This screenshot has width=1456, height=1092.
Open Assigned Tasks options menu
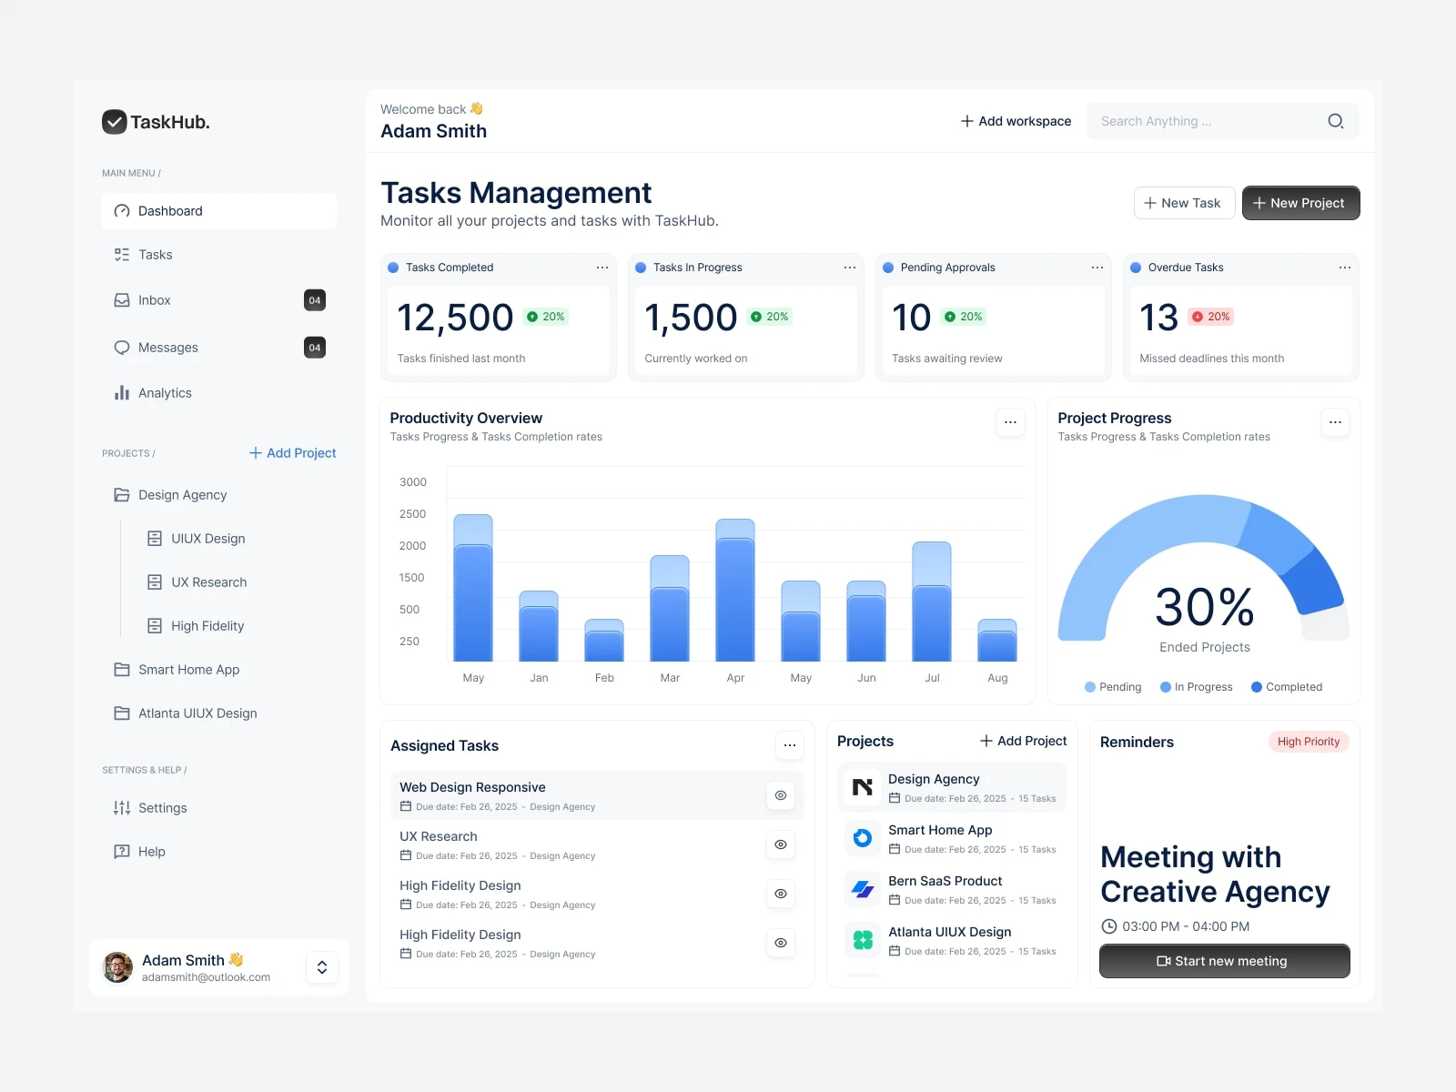(x=790, y=745)
